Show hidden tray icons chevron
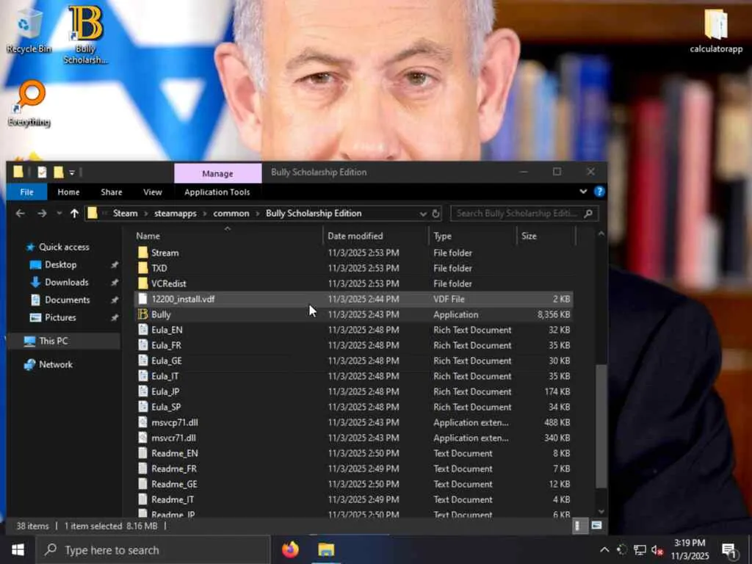 click(x=604, y=550)
